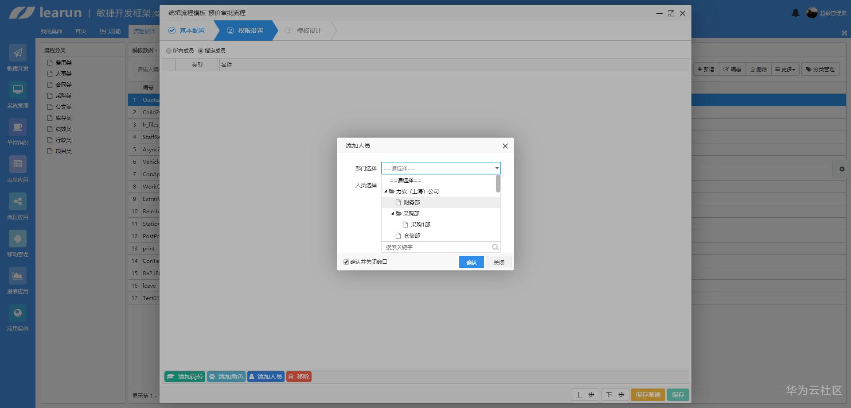Go to the 模板设计 wizard step

tap(304, 31)
